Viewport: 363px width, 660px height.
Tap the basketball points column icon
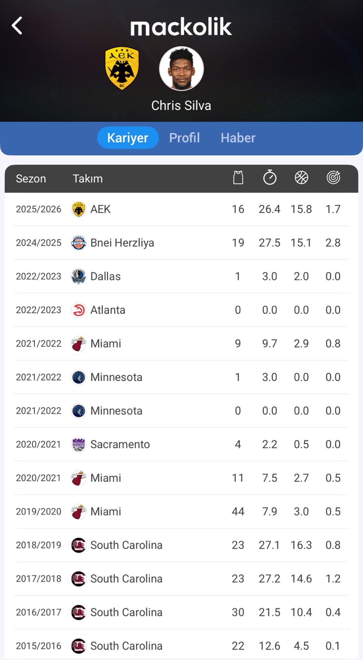point(301,178)
